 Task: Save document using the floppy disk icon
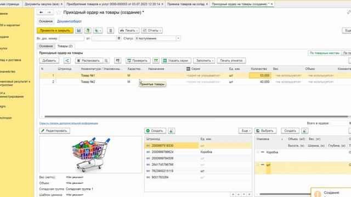[78, 31]
